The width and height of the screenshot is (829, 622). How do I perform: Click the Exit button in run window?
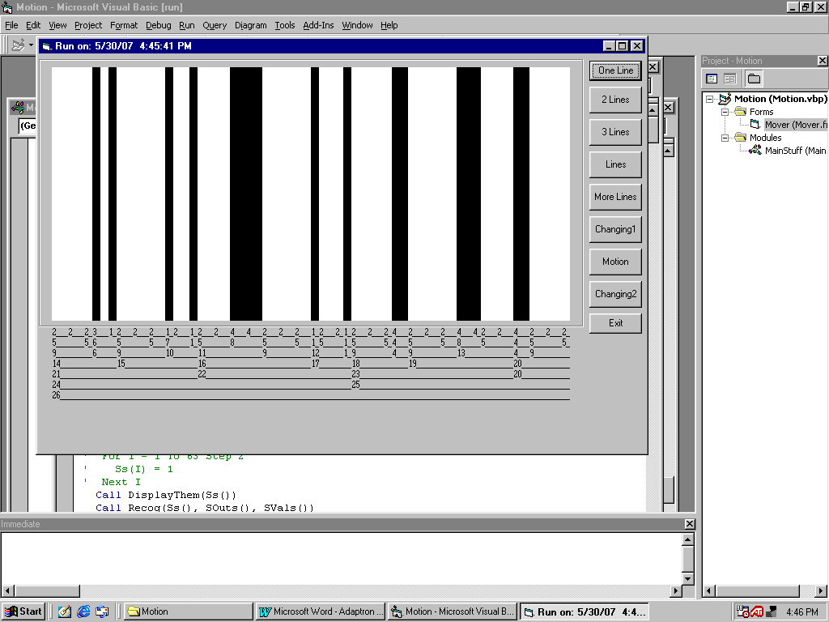coord(615,323)
